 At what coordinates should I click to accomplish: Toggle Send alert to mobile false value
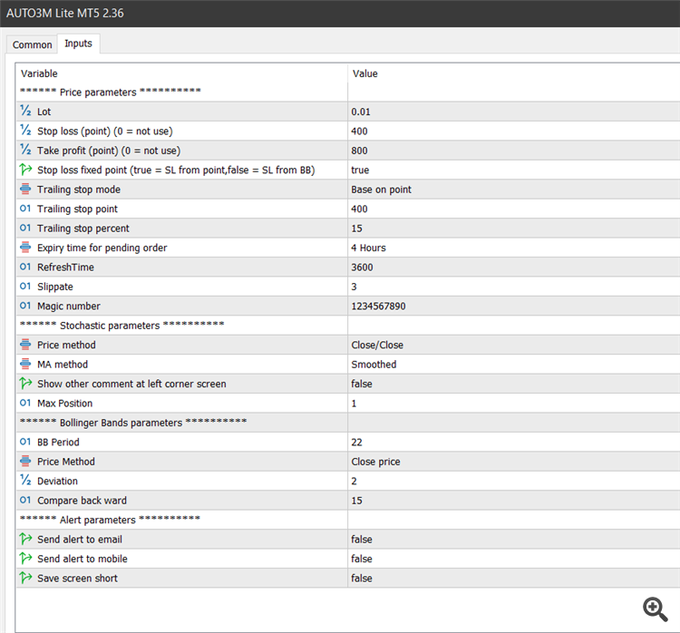tap(363, 560)
